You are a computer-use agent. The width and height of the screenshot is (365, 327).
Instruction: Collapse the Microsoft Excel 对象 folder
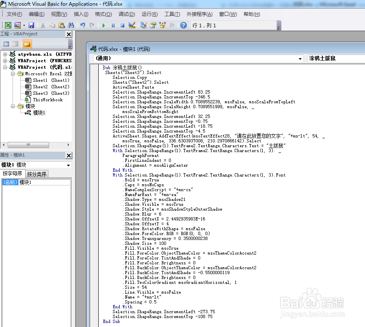point(13,74)
